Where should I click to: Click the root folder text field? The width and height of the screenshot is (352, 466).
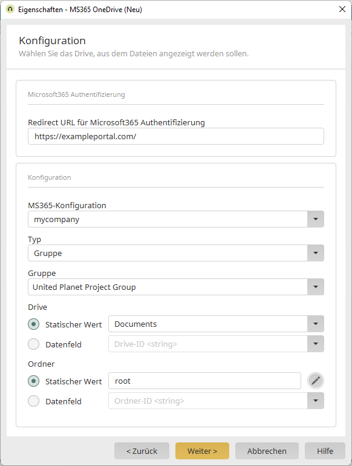(x=204, y=381)
